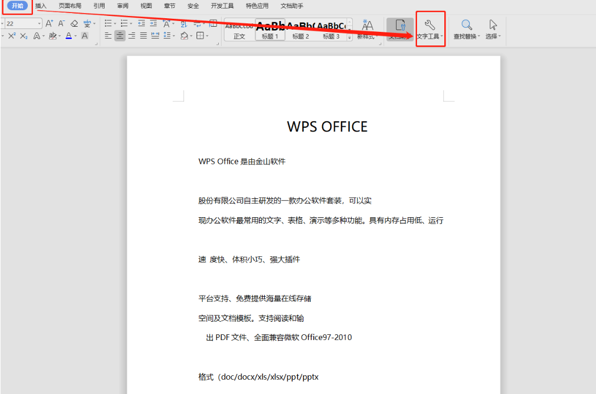Apply the 正文 style

click(x=239, y=36)
